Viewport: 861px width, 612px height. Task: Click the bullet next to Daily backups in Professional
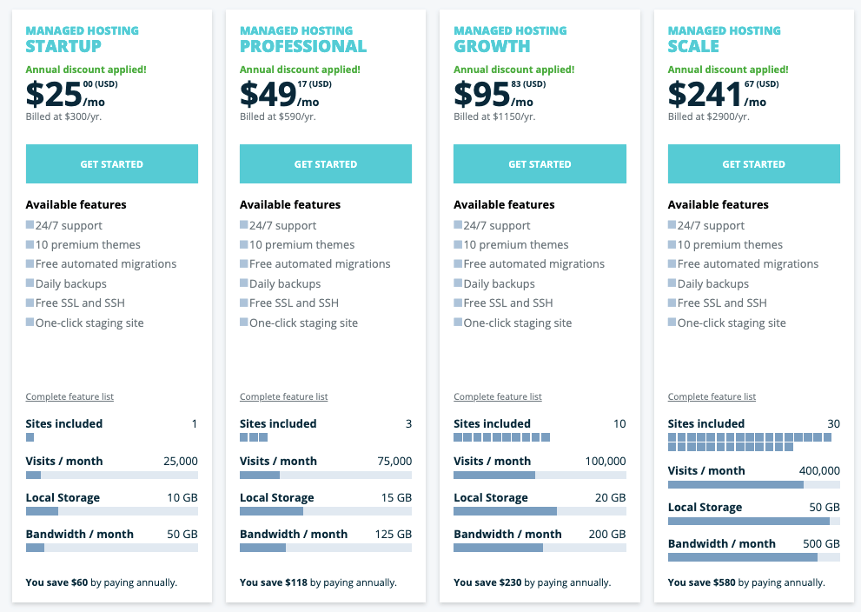pos(244,283)
